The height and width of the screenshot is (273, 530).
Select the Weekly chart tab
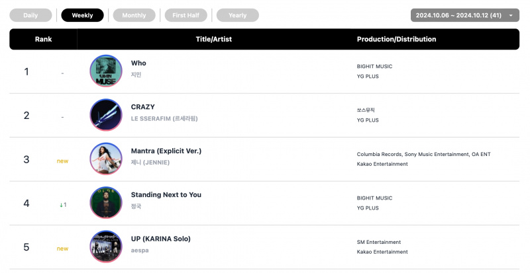82,15
